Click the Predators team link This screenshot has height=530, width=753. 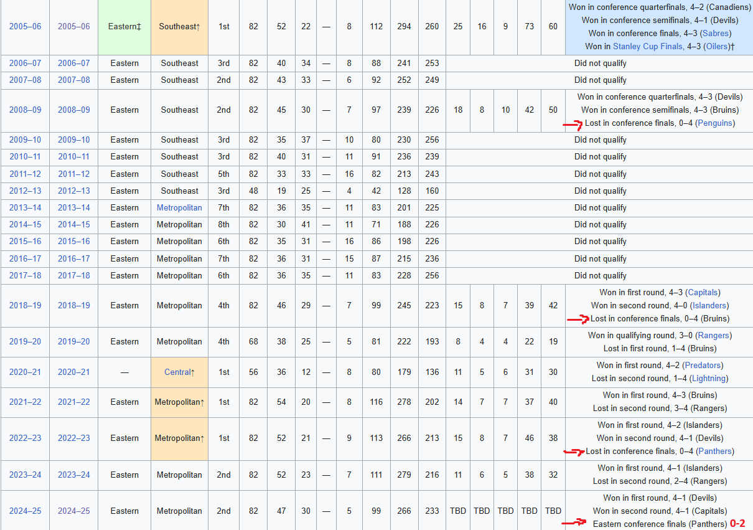pos(703,365)
